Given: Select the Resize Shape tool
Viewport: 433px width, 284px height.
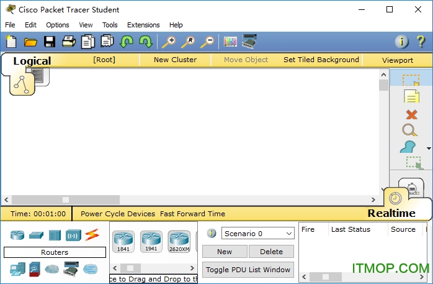Looking at the screenshot, I should [414, 163].
